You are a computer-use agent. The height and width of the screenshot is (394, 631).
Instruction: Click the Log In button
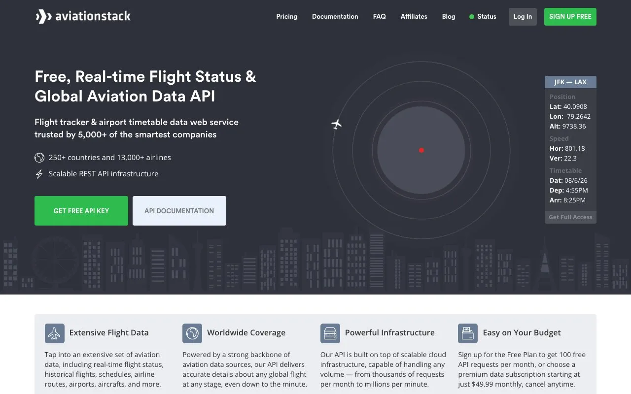523,17
